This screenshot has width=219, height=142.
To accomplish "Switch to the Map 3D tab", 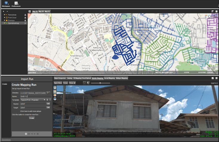I will point(41,11).
